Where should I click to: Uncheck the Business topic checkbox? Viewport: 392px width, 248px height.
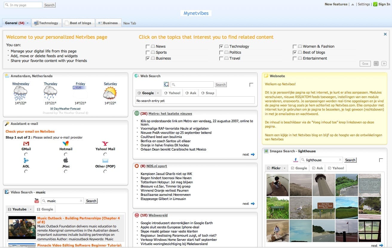(x=148, y=58)
